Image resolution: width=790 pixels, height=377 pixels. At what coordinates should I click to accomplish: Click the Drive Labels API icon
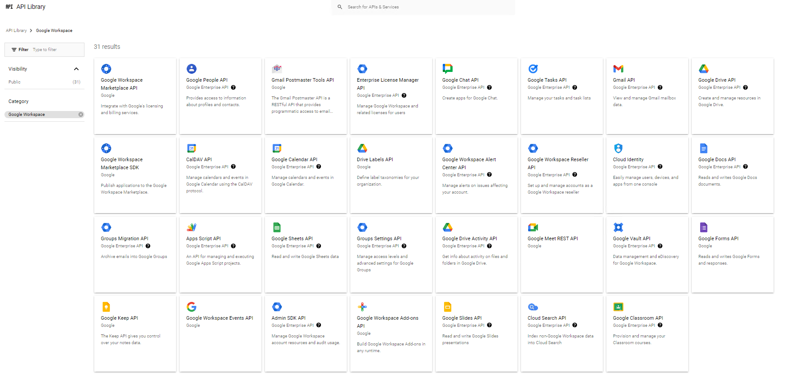coord(362,148)
